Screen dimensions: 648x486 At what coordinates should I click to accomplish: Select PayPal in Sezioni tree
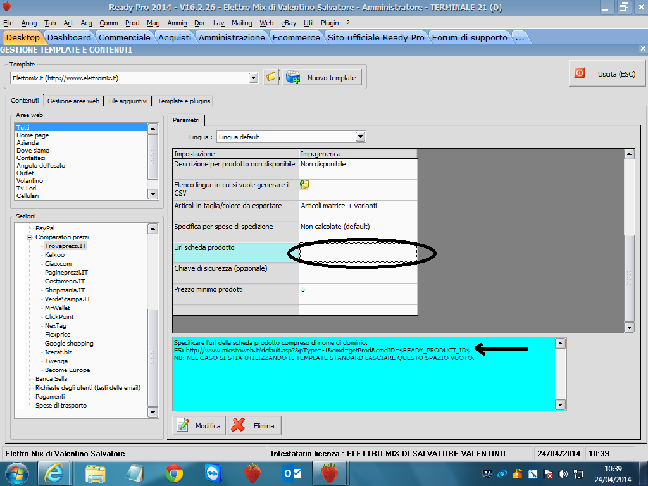pyautogui.click(x=45, y=228)
